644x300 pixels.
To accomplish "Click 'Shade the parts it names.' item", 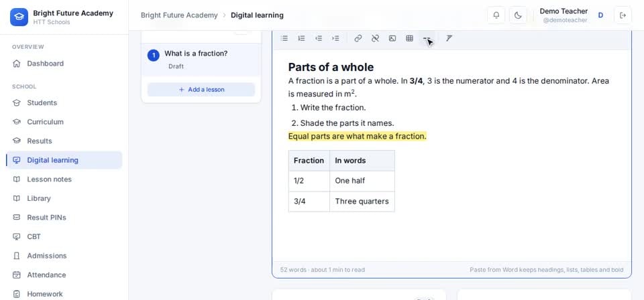I will (x=347, y=123).
